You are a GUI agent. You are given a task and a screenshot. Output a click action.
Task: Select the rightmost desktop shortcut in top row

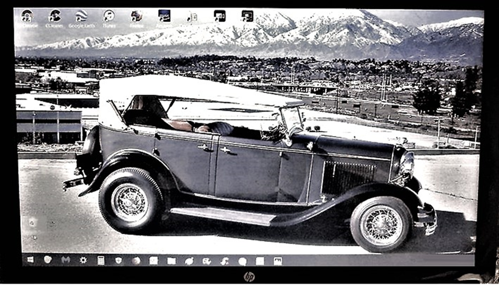247,16
